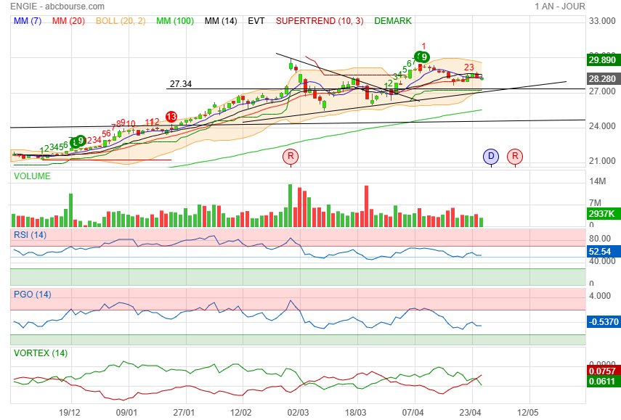
Task: Click the red R marker near 02/03
Action: [x=291, y=156]
